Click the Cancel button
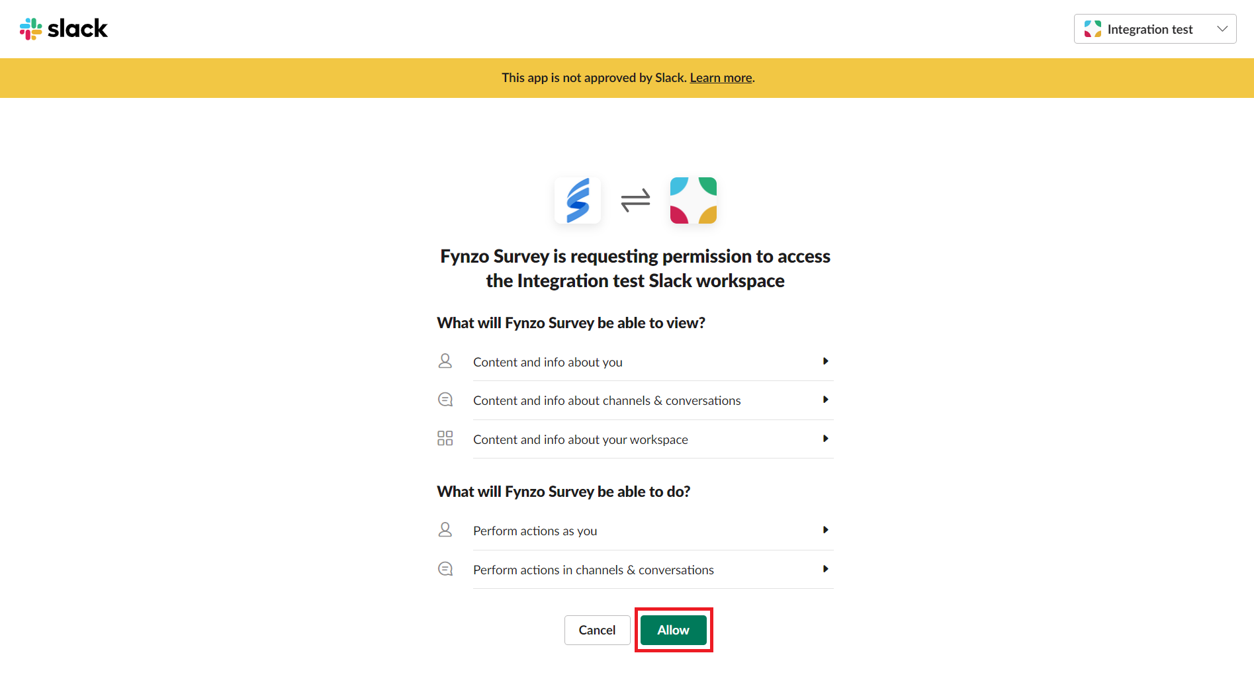Image resolution: width=1254 pixels, height=698 pixels. pos(597,630)
